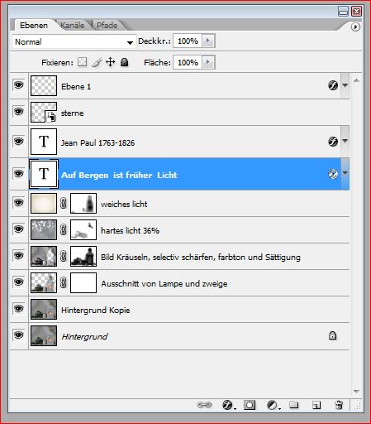The height and width of the screenshot is (424, 371).
Task: Switch to the Kanäle tab
Action: point(72,26)
